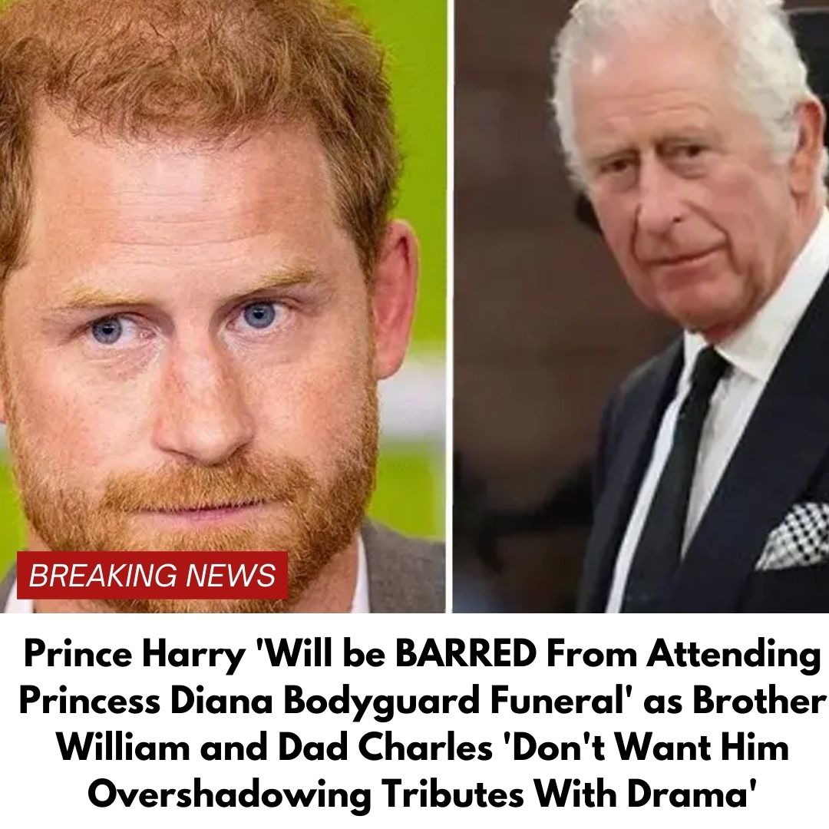Image resolution: width=829 pixels, height=829 pixels.
Task: Open the left photo of the red-bearded man
Action: click(223, 306)
